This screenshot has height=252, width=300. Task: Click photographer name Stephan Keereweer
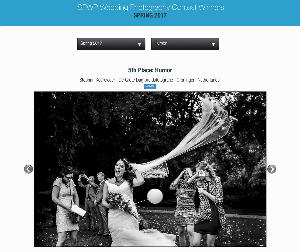[97, 80]
